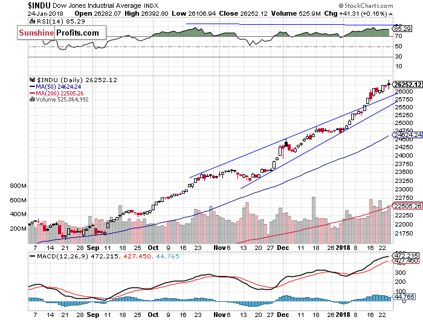The height and width of the screenshot is (320, 423).
Task: Click the tall December 18 volume bar
Action: pos(313,220)
